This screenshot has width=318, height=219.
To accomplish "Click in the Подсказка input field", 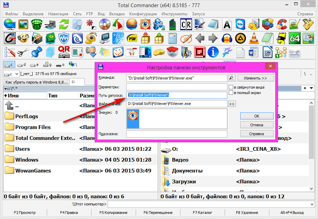I will [x=176, y=134].
